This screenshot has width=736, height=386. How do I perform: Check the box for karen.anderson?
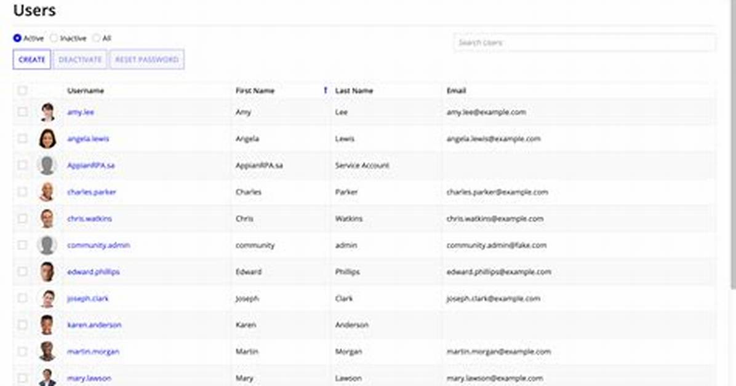pos(22,325)
